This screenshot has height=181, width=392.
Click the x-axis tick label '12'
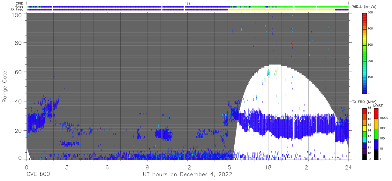tap(187, 167)
